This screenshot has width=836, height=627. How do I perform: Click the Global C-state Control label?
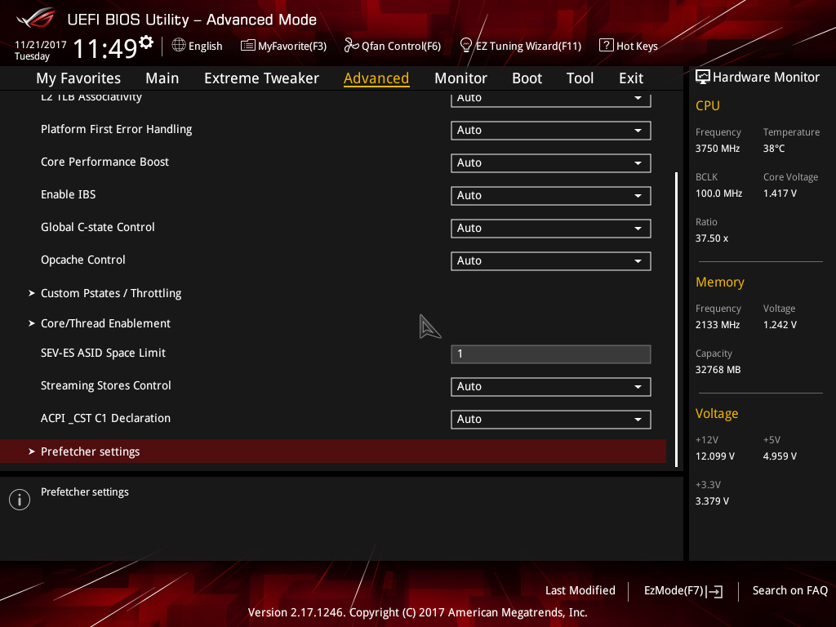[x=98, y=227]
